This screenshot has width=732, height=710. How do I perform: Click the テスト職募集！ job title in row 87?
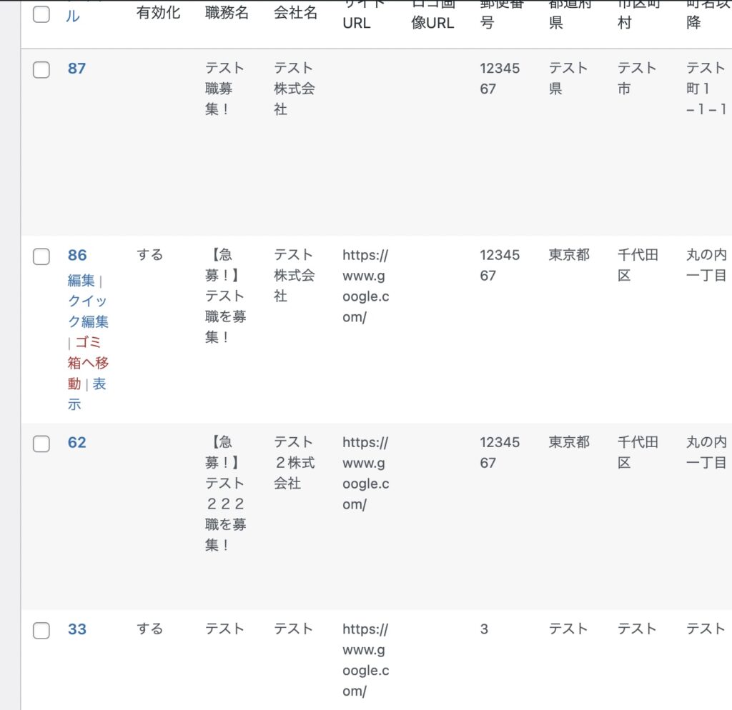(x=224, y=89)
